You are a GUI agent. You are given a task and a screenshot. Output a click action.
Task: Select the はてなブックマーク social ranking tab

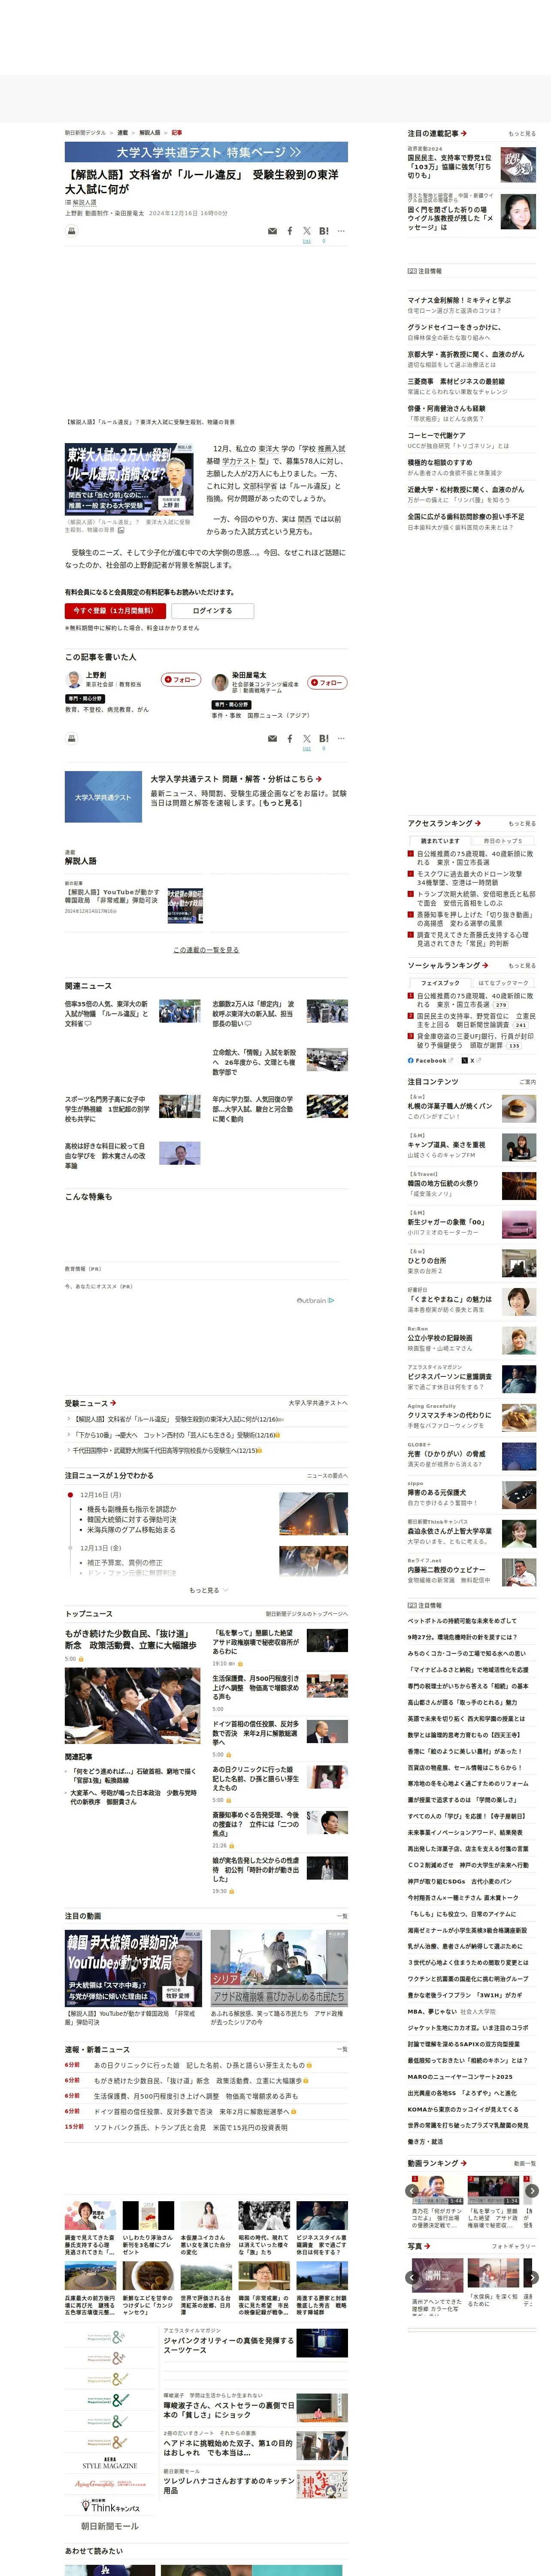(x=504, y=983)
